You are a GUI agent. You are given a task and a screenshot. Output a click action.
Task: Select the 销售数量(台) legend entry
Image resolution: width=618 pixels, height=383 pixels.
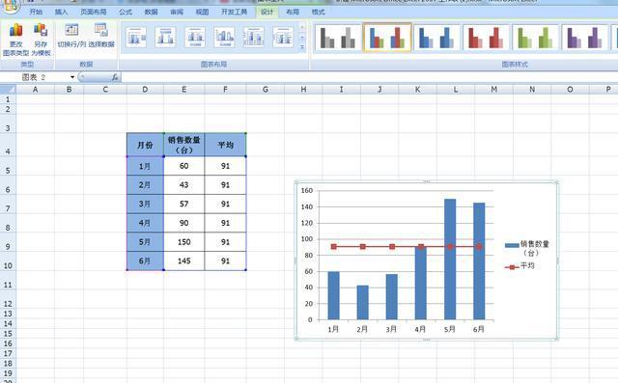527,248
